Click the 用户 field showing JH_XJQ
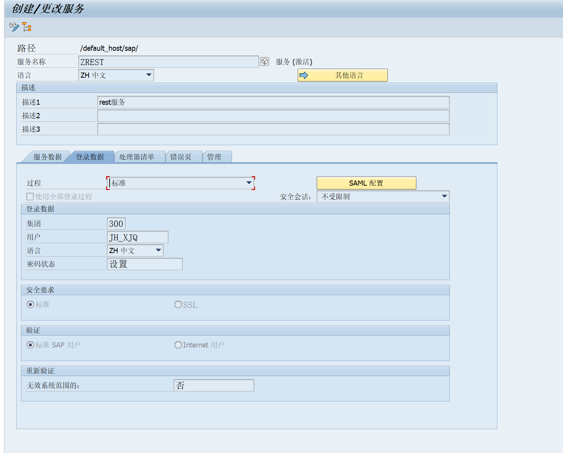 (137, 237)
